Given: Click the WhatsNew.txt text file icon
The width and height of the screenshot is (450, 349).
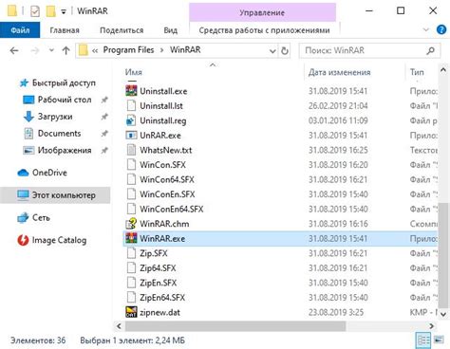Looking at the screenshot, I should 131,150.
